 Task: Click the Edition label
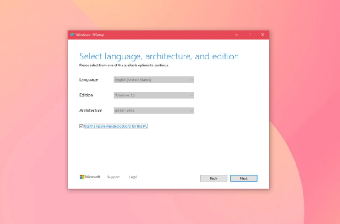(86, 95)
